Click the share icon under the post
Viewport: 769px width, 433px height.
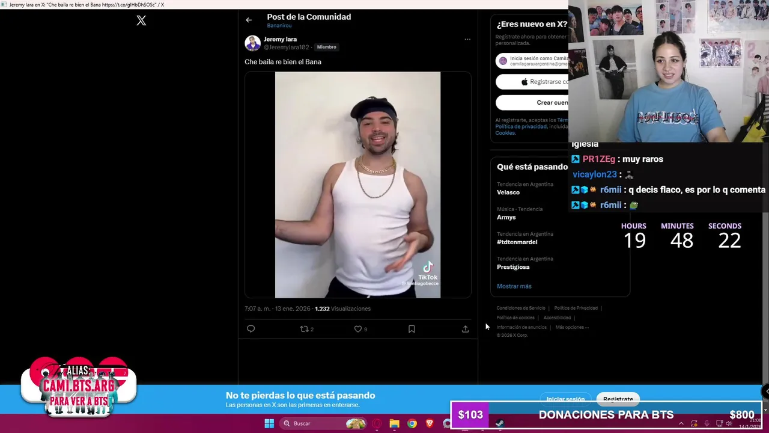pyautogui.click(x=465, y=329)
